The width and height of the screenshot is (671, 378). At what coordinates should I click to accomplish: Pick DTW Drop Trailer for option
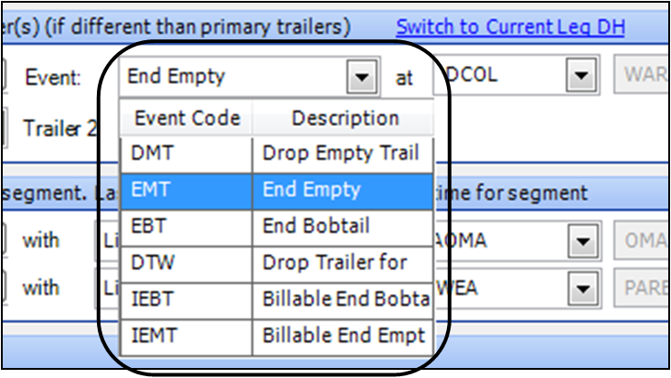pyautogui.click(x=275, y=263)
